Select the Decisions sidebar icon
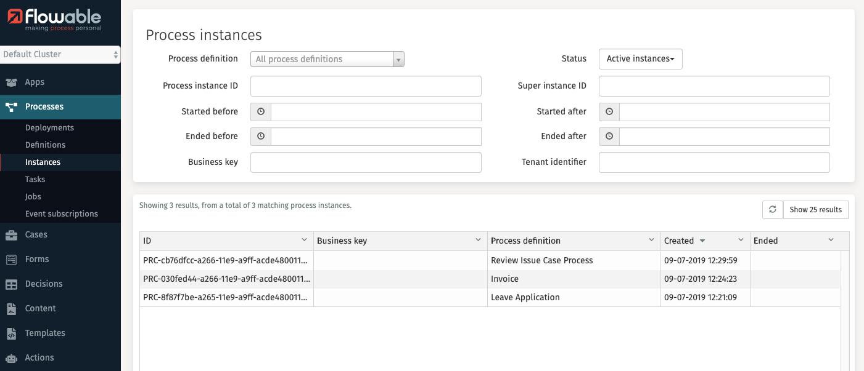The height and width of the screenshot is (371, 864). [12, 284]
